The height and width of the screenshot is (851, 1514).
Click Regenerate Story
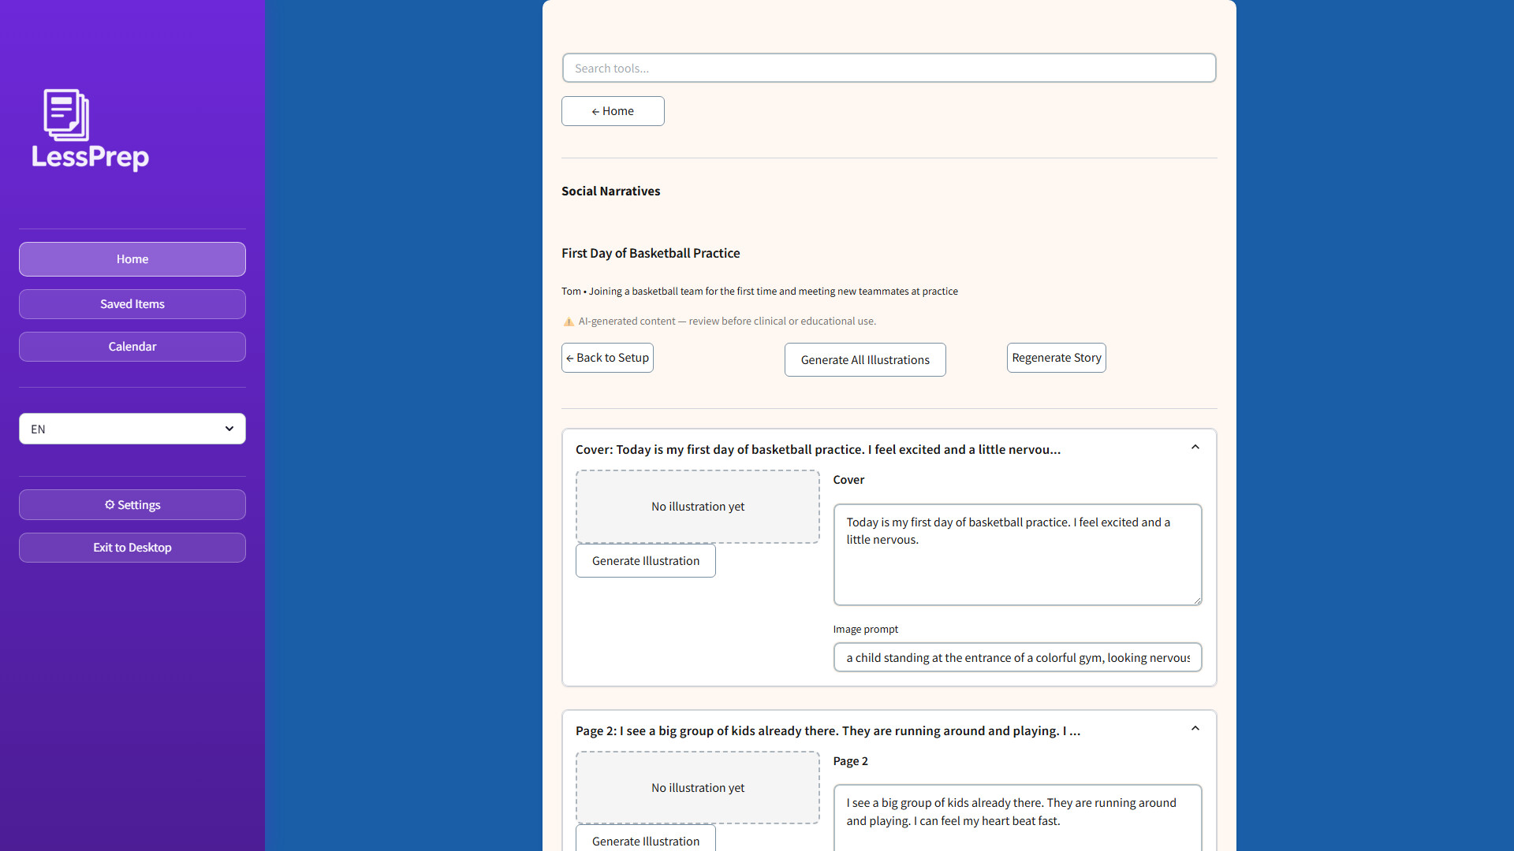pyautogui.click(x=1057, y=358)
